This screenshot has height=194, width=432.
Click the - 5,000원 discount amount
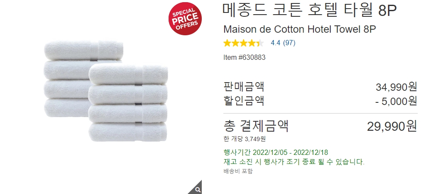click(396, 101)
